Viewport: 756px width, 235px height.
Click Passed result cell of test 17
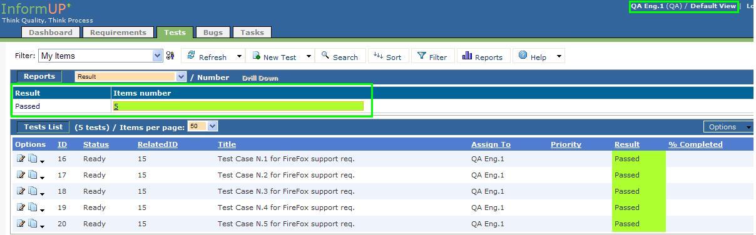[x=638, y=175]
